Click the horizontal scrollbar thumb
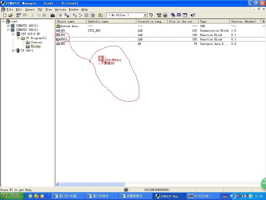 click(x=92, y=184)
